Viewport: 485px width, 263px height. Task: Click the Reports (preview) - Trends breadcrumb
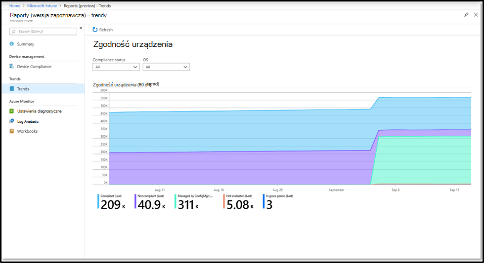(87, 5)
